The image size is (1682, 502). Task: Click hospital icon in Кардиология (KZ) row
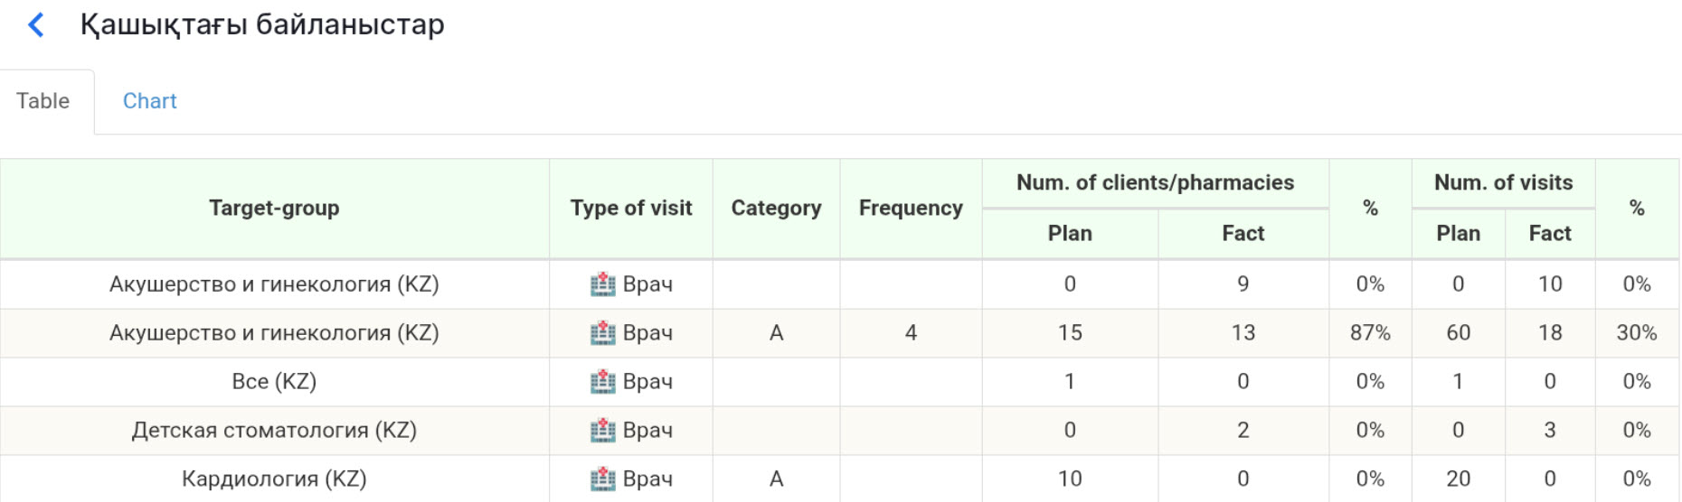point(602,479)
